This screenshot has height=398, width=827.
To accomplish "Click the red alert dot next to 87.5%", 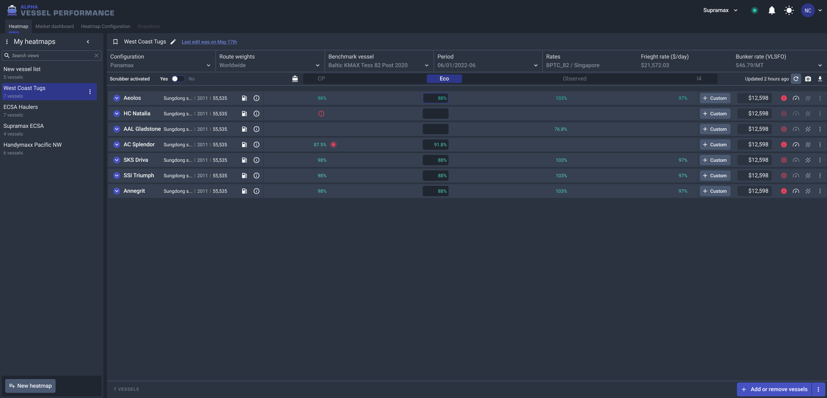I will click(333, 145).
